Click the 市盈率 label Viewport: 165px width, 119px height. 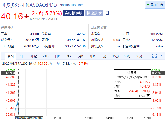(x=96, y=34)
